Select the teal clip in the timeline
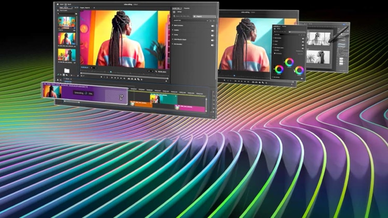 tap(164, 99)
